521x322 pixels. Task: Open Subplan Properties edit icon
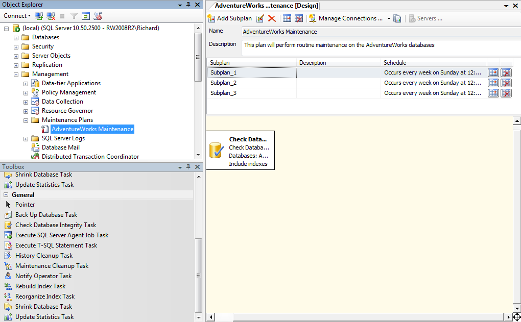260,18
